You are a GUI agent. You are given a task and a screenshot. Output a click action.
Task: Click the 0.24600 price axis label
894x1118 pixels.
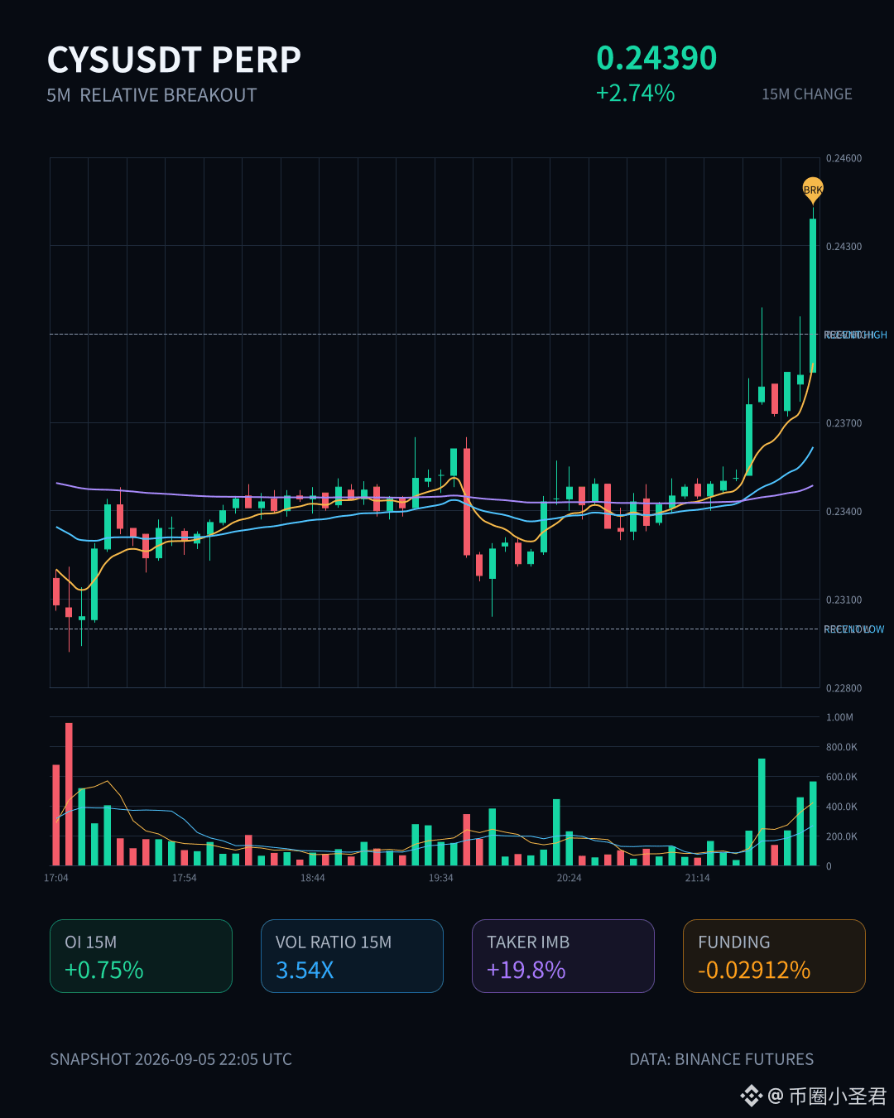click(x=844, y=158)
